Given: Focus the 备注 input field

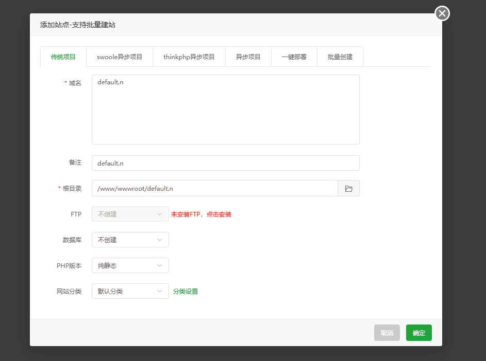Looking at the screenshot, I should (x=225, y=163).
